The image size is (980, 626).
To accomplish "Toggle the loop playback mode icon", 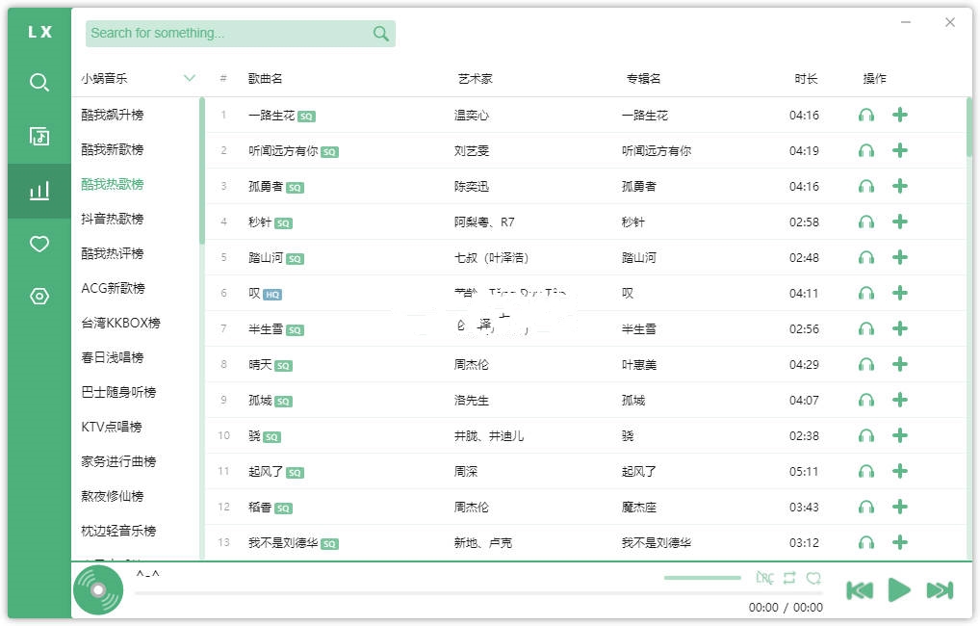I will (789, 578).
